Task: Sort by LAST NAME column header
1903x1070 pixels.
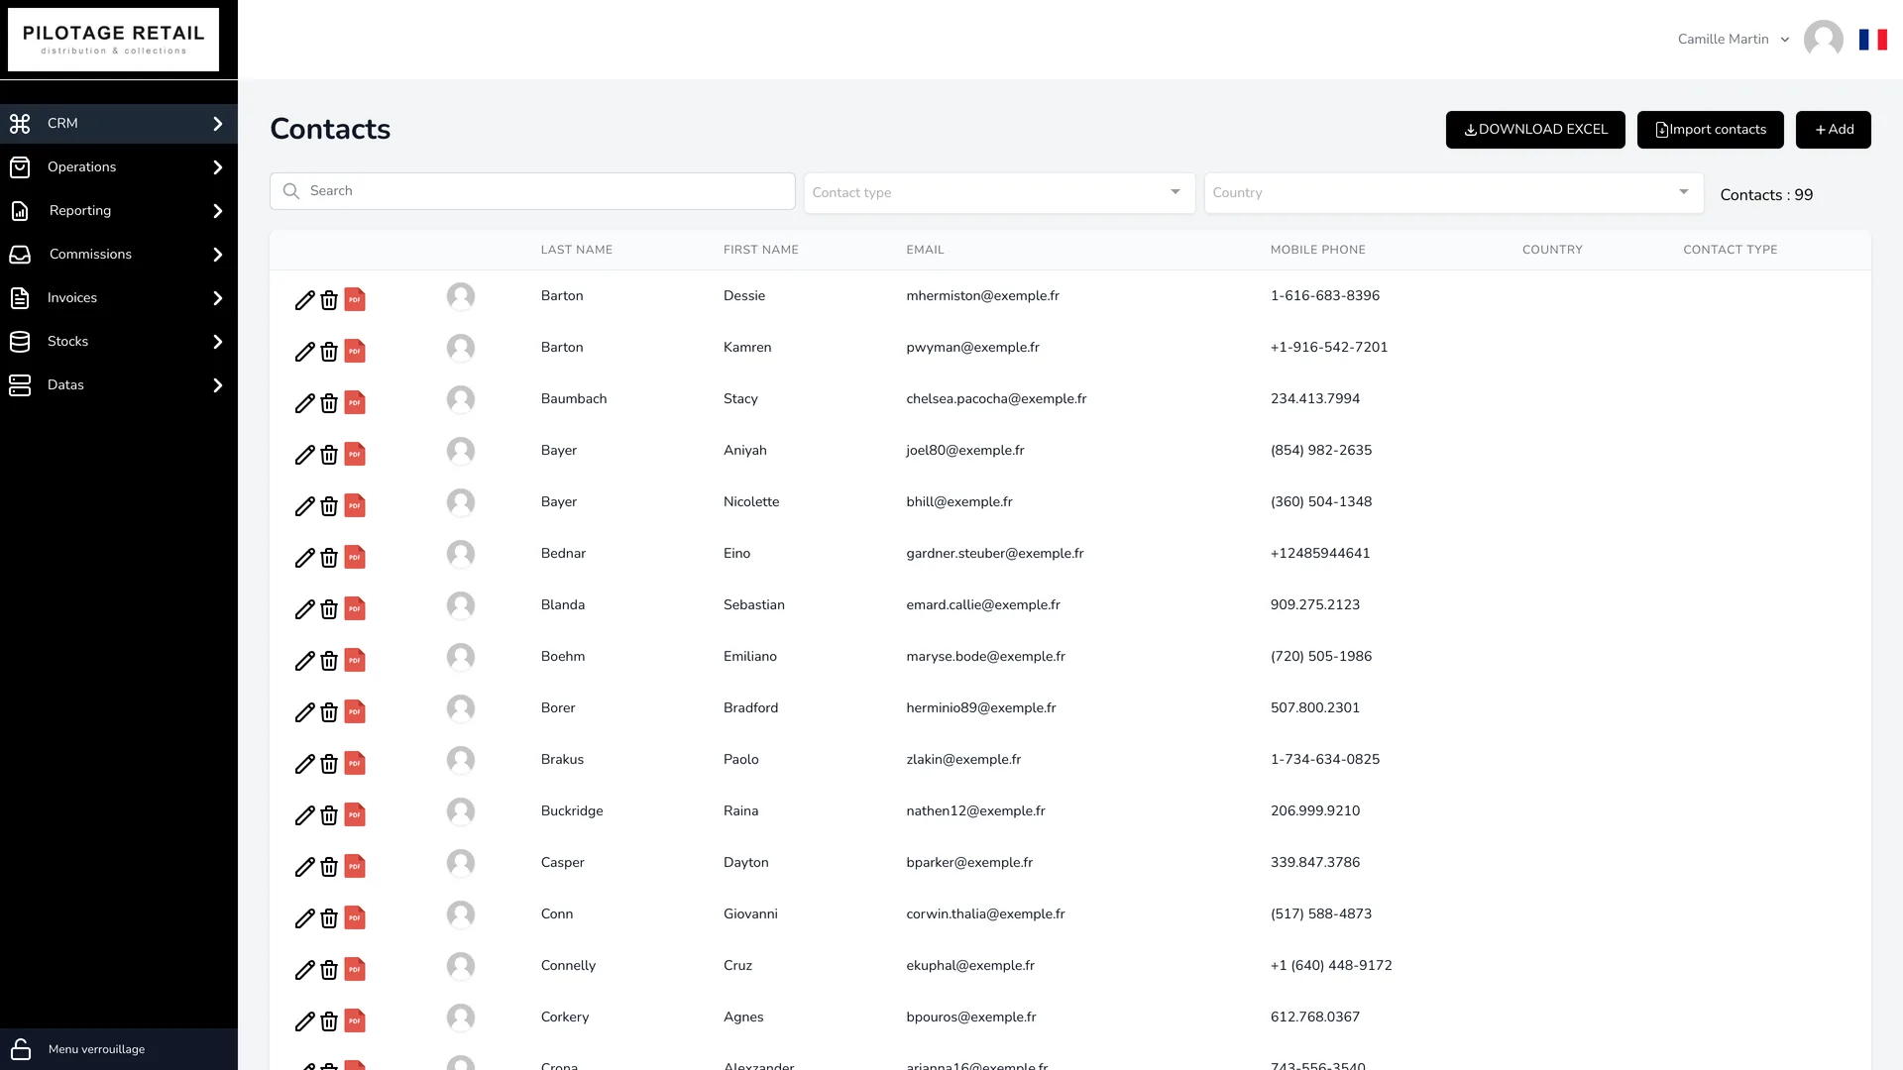Action: [x=576, y=250]
